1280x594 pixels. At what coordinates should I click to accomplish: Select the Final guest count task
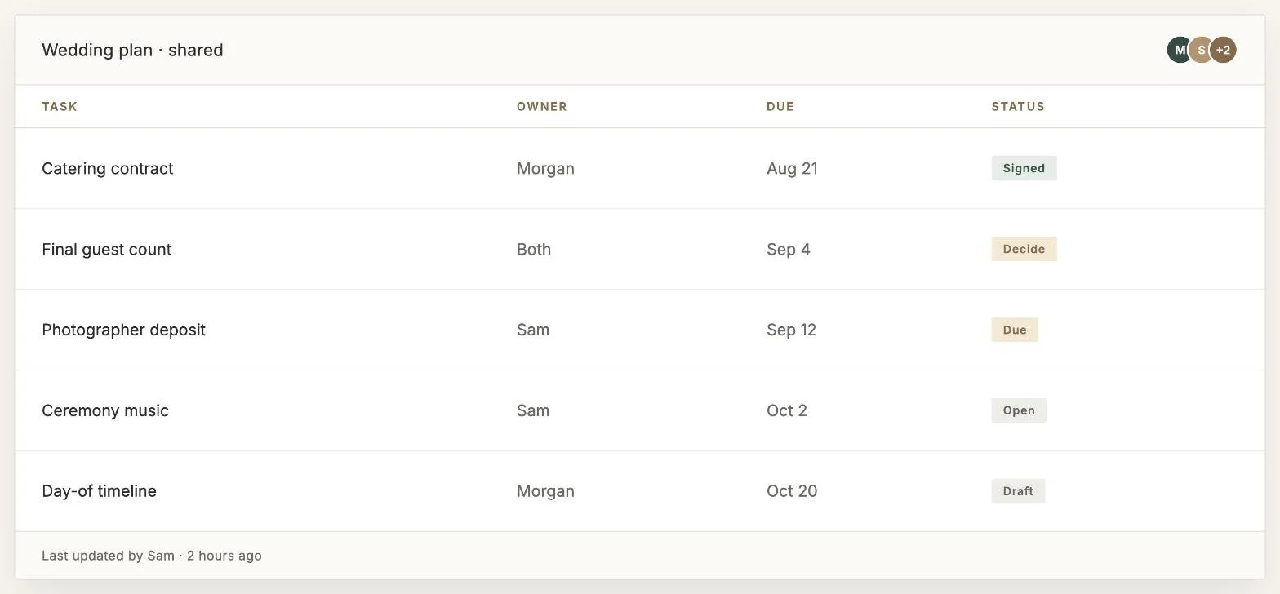pyautogui.click(x=107, y=249)
